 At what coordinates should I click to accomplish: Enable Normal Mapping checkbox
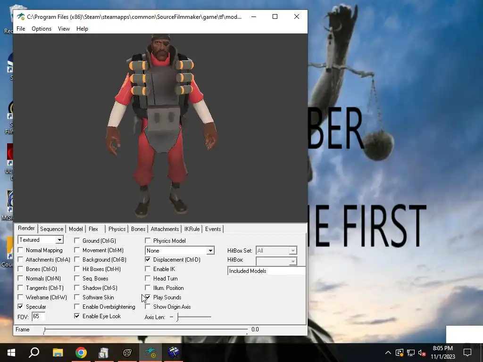(x=20, y=250)
